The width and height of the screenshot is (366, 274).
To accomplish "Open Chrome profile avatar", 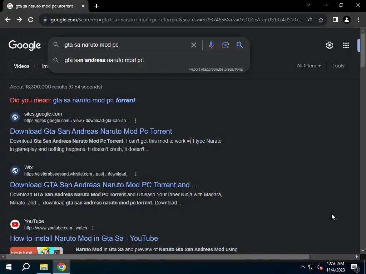I will [347, 20].
